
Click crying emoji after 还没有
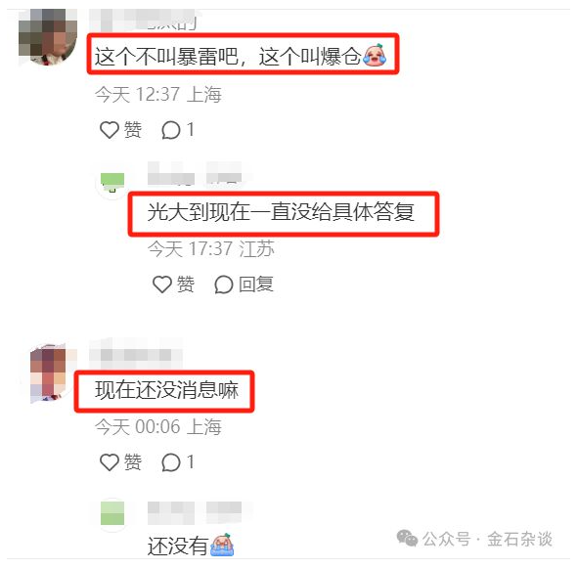(x=222, y=545)
